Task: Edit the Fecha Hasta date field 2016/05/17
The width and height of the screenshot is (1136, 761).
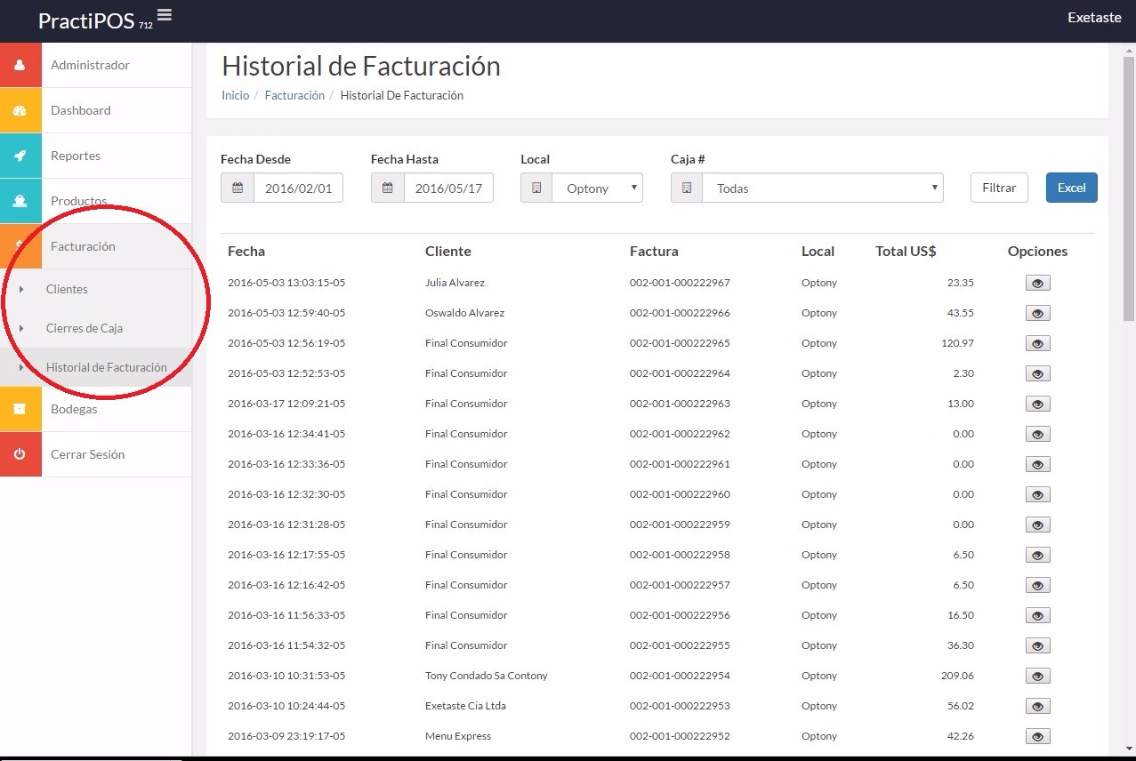Action: pyautogui.click(x=448, y=188)
